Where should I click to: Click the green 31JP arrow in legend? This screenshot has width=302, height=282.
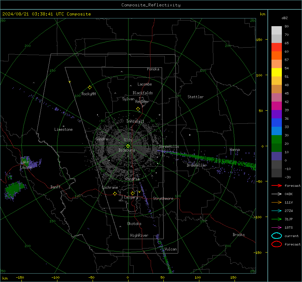(276, 219)
